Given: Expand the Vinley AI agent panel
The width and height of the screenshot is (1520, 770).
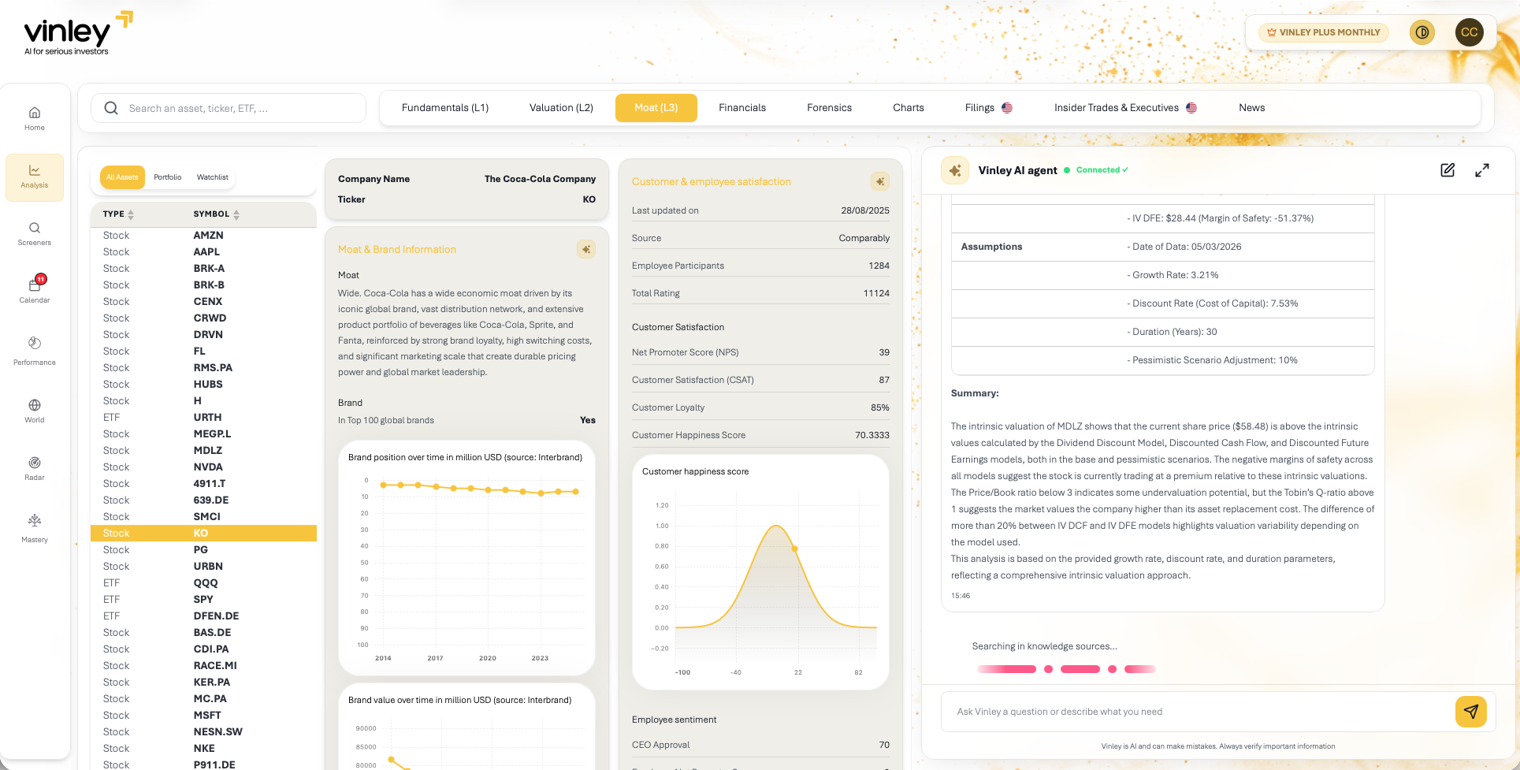Looking at the screenshot, I should 1483,169.
